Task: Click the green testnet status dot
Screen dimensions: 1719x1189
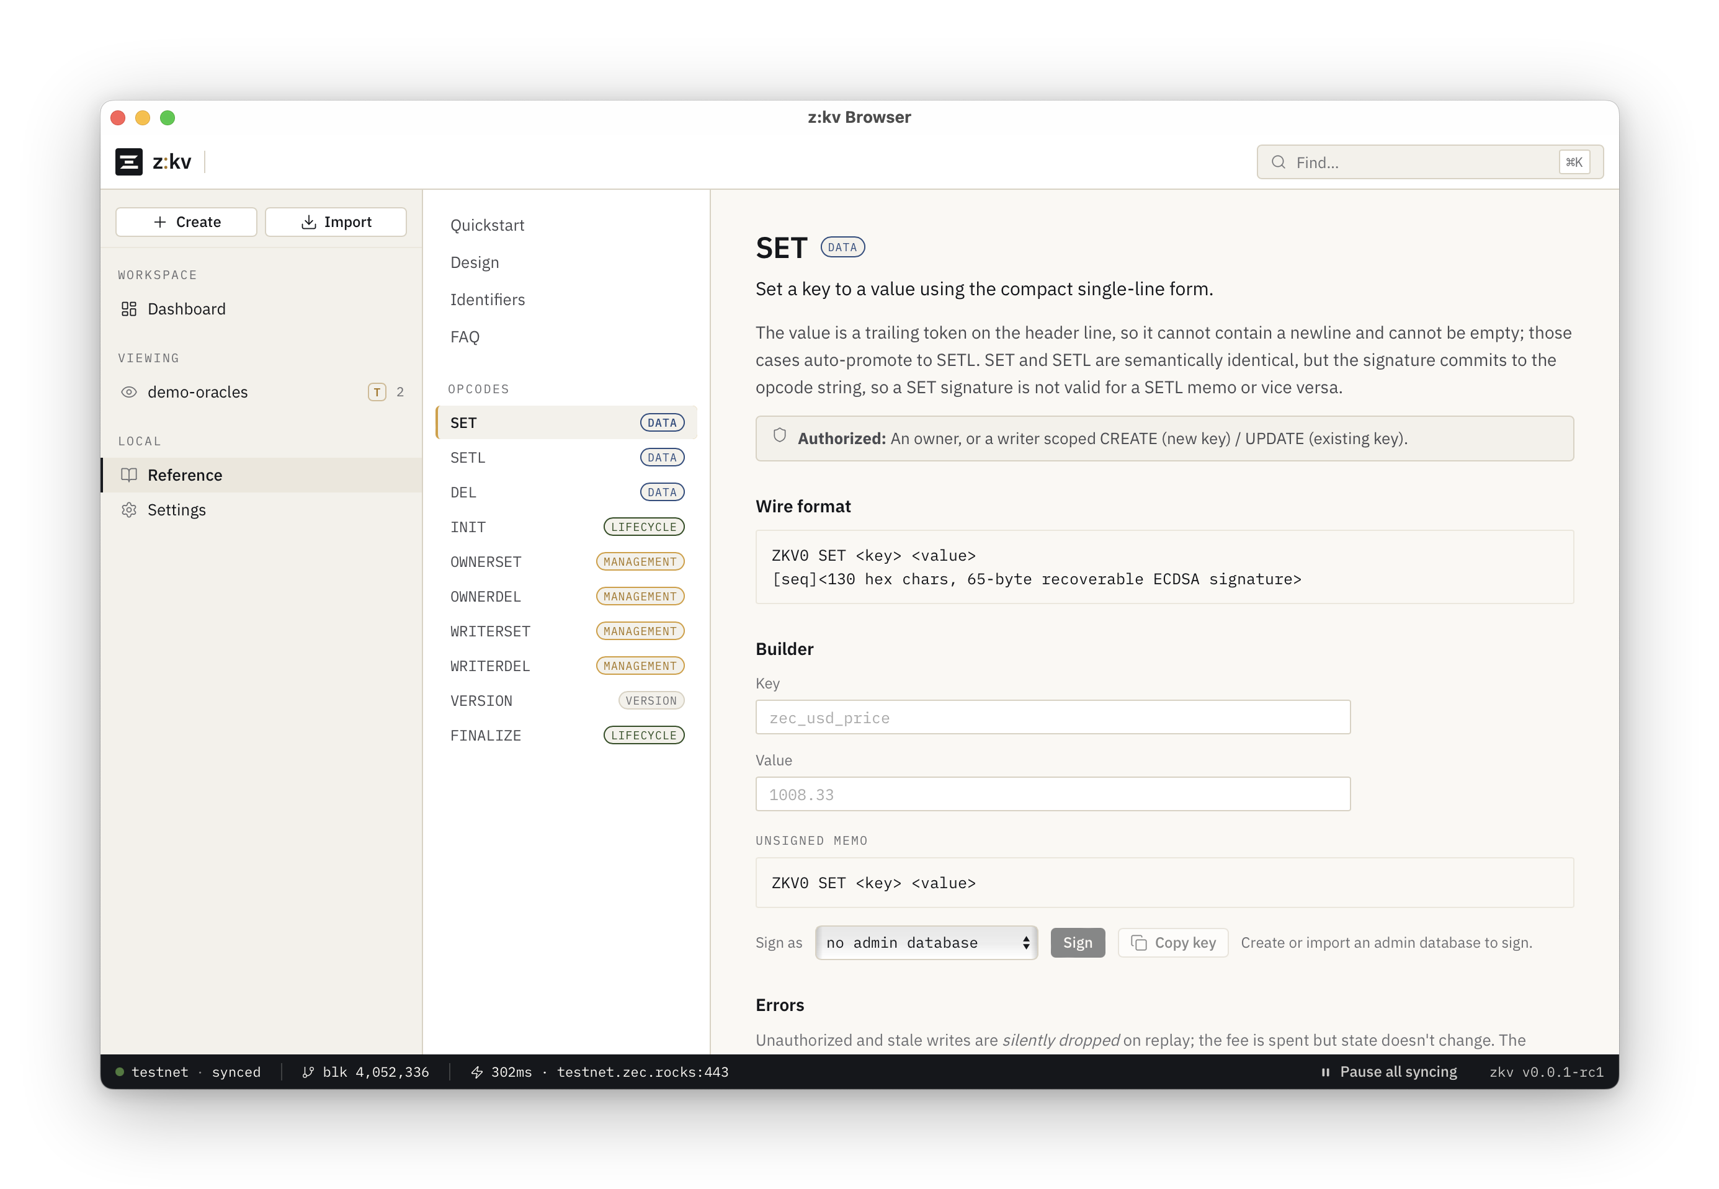Action: click(119, 1072)
